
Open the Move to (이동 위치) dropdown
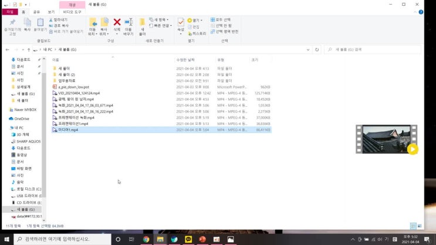coord(93,26)
